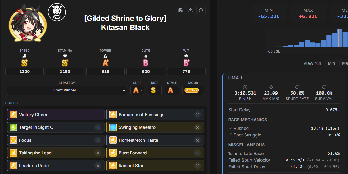Click the Max M/S value 23.09
Viewport: 348px width, 174px height.
pyautogui.click(x=271, y=93)
